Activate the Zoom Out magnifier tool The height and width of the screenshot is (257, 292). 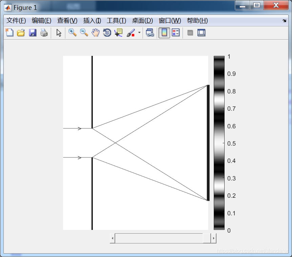coord(84,33)
